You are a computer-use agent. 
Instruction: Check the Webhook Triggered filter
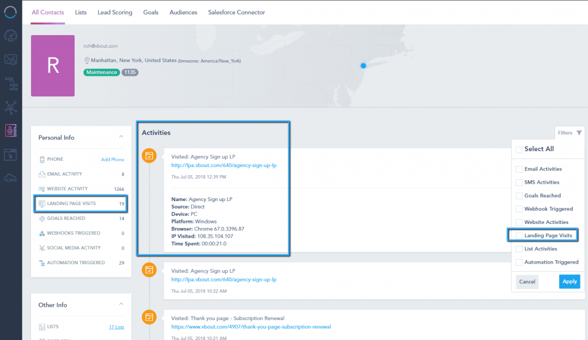(x=519, y=209)
